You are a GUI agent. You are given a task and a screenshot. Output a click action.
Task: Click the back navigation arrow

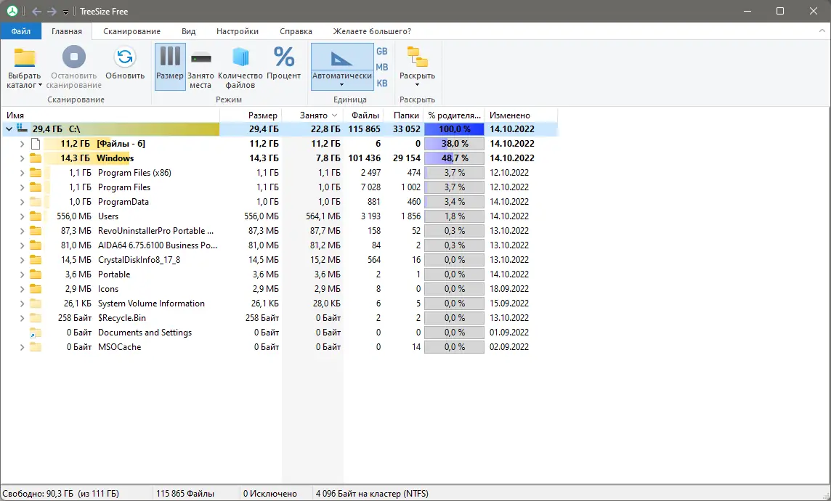[36, 11]
